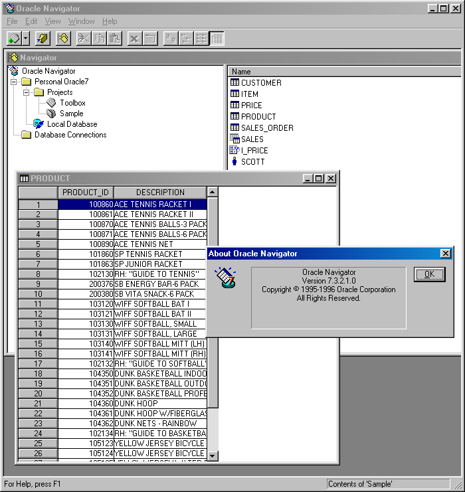
Task: Click the SALES view icon
Action: (x=234, y=139)
